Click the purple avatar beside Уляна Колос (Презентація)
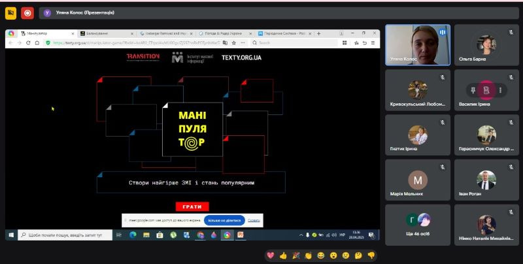This screenshot has height=264, width=523. coord(47,13)
